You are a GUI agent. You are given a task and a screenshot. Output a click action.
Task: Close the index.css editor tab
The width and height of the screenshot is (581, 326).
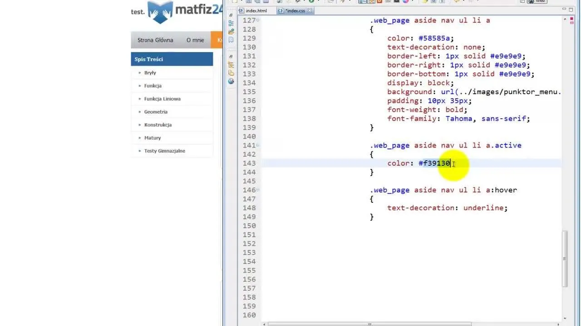click(310, 10)
